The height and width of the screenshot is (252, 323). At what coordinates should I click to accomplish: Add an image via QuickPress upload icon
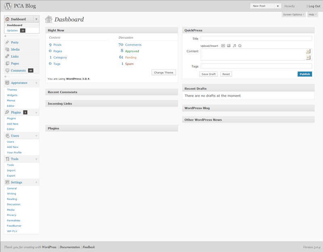223,46
